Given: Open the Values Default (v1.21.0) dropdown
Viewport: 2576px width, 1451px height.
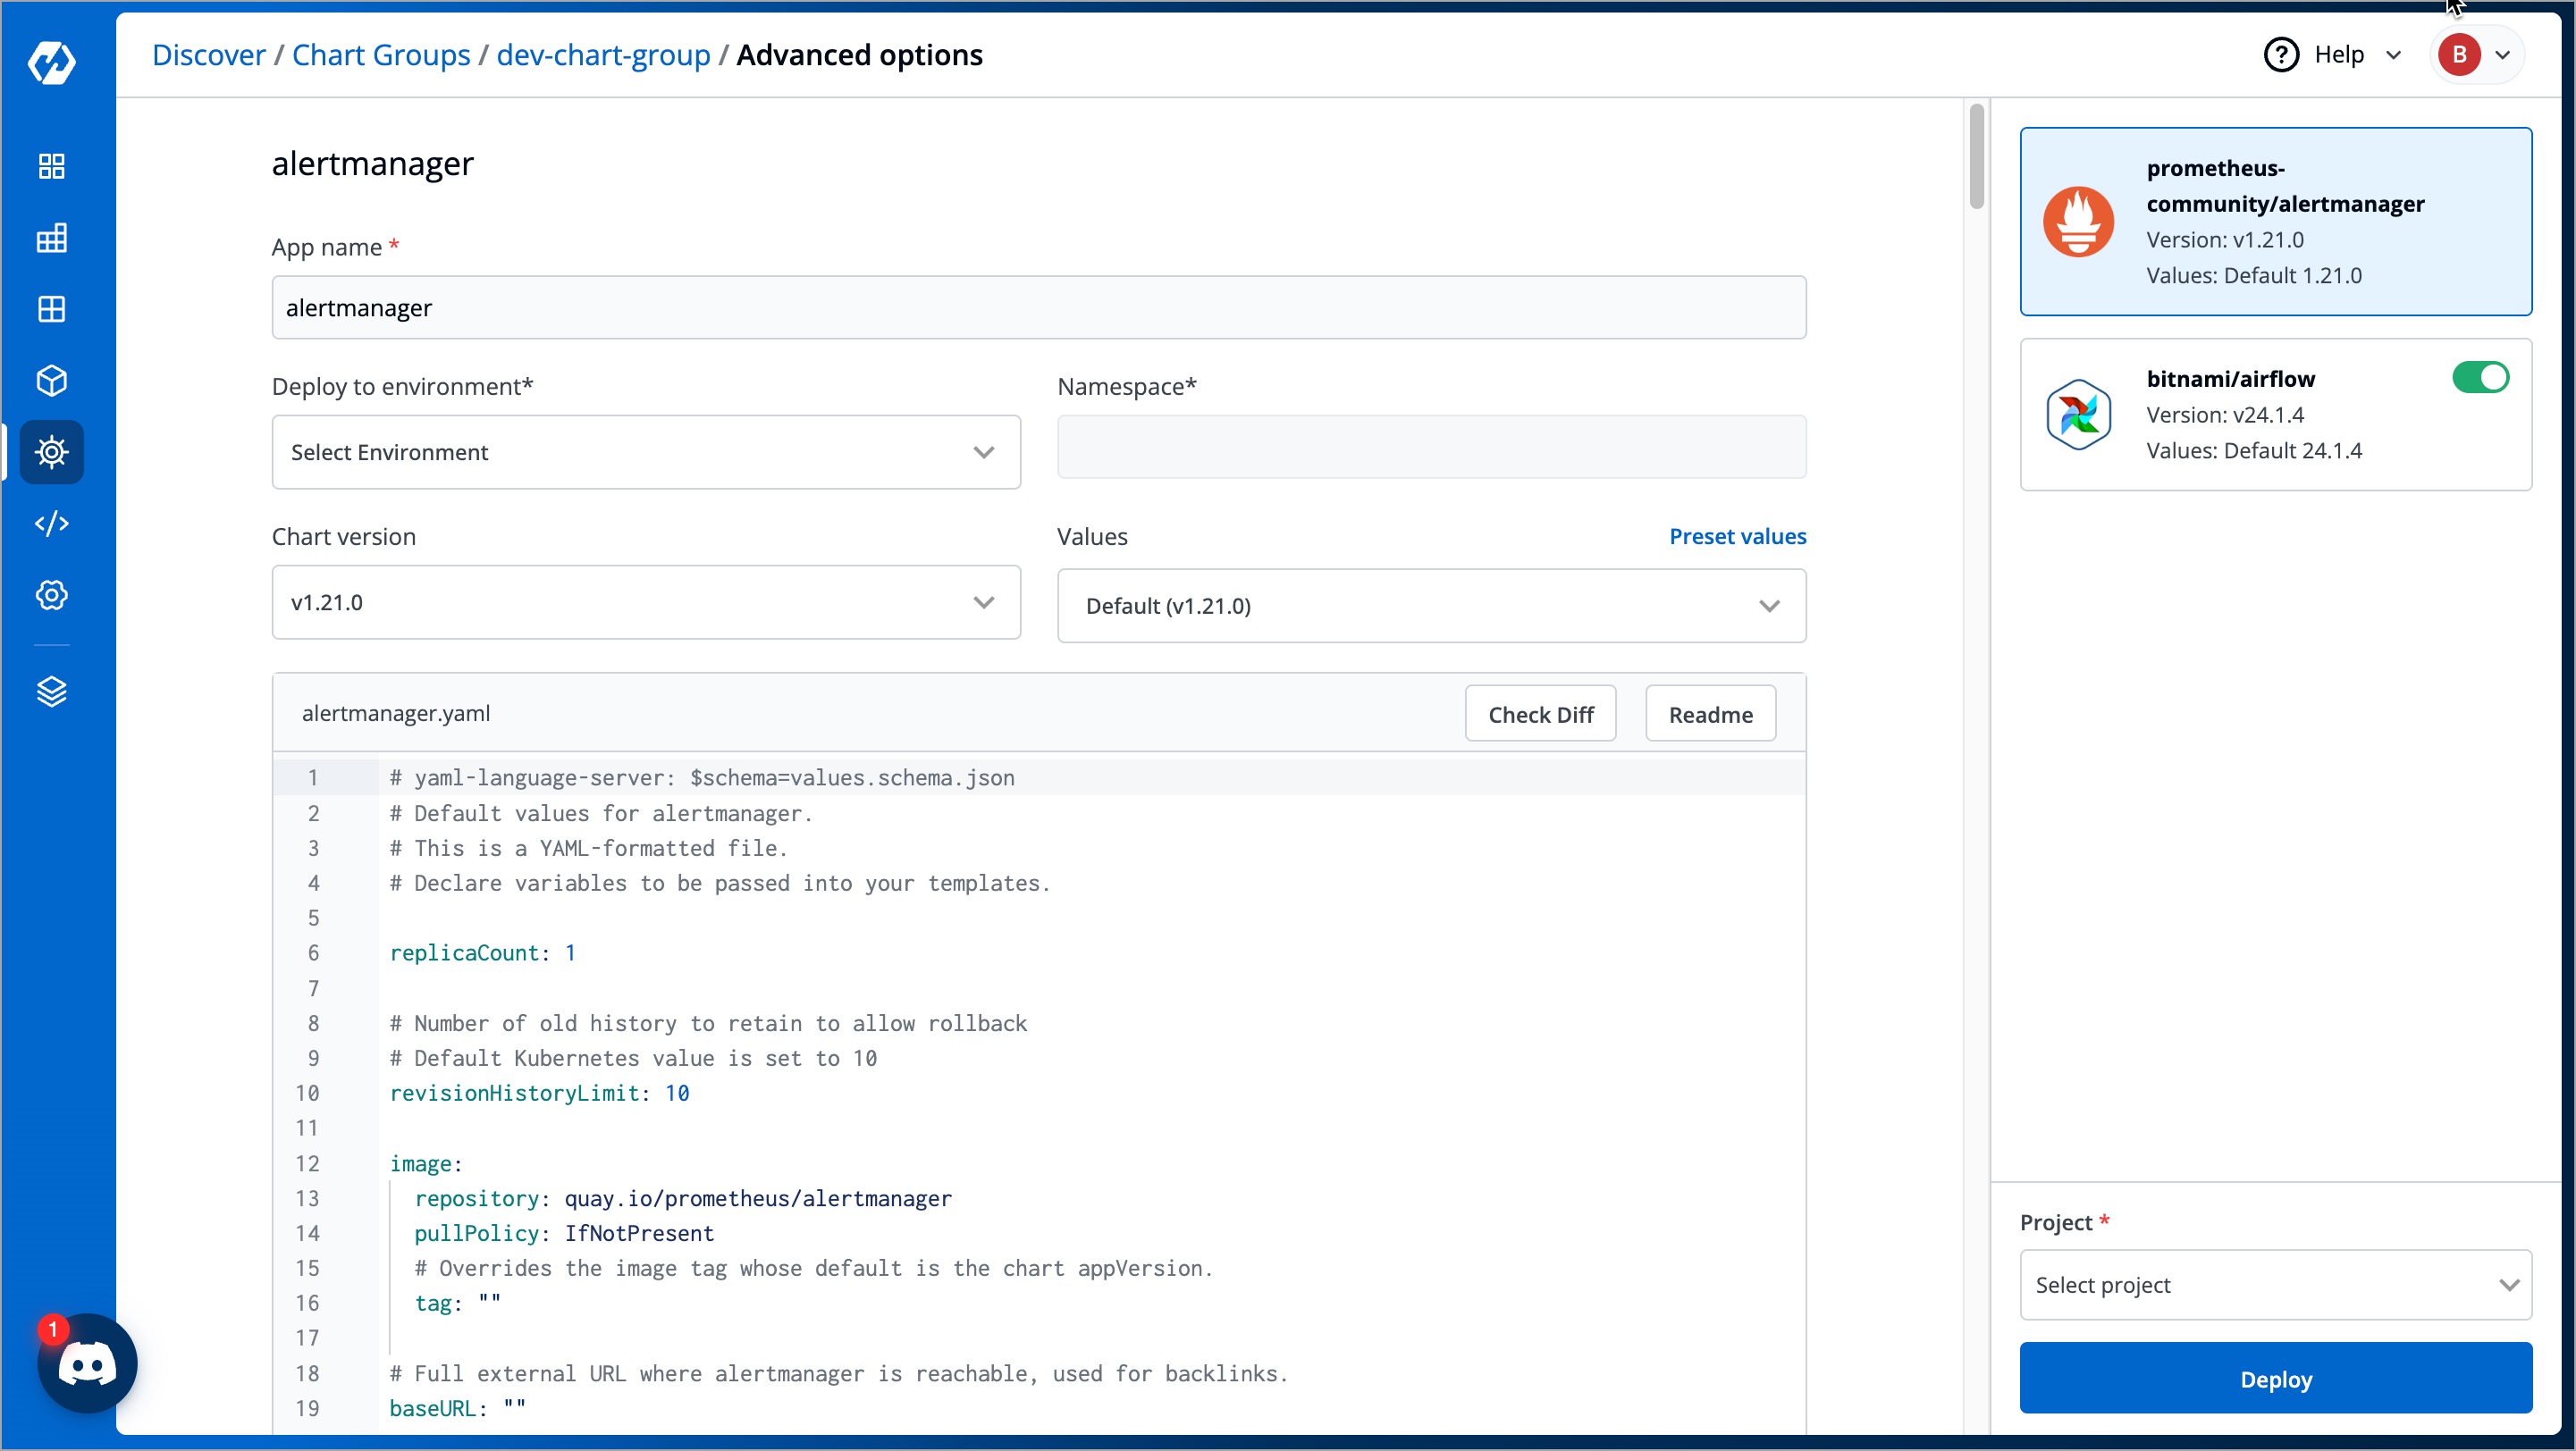Looking at the screenshot, I should click(x=1430, y=606).
